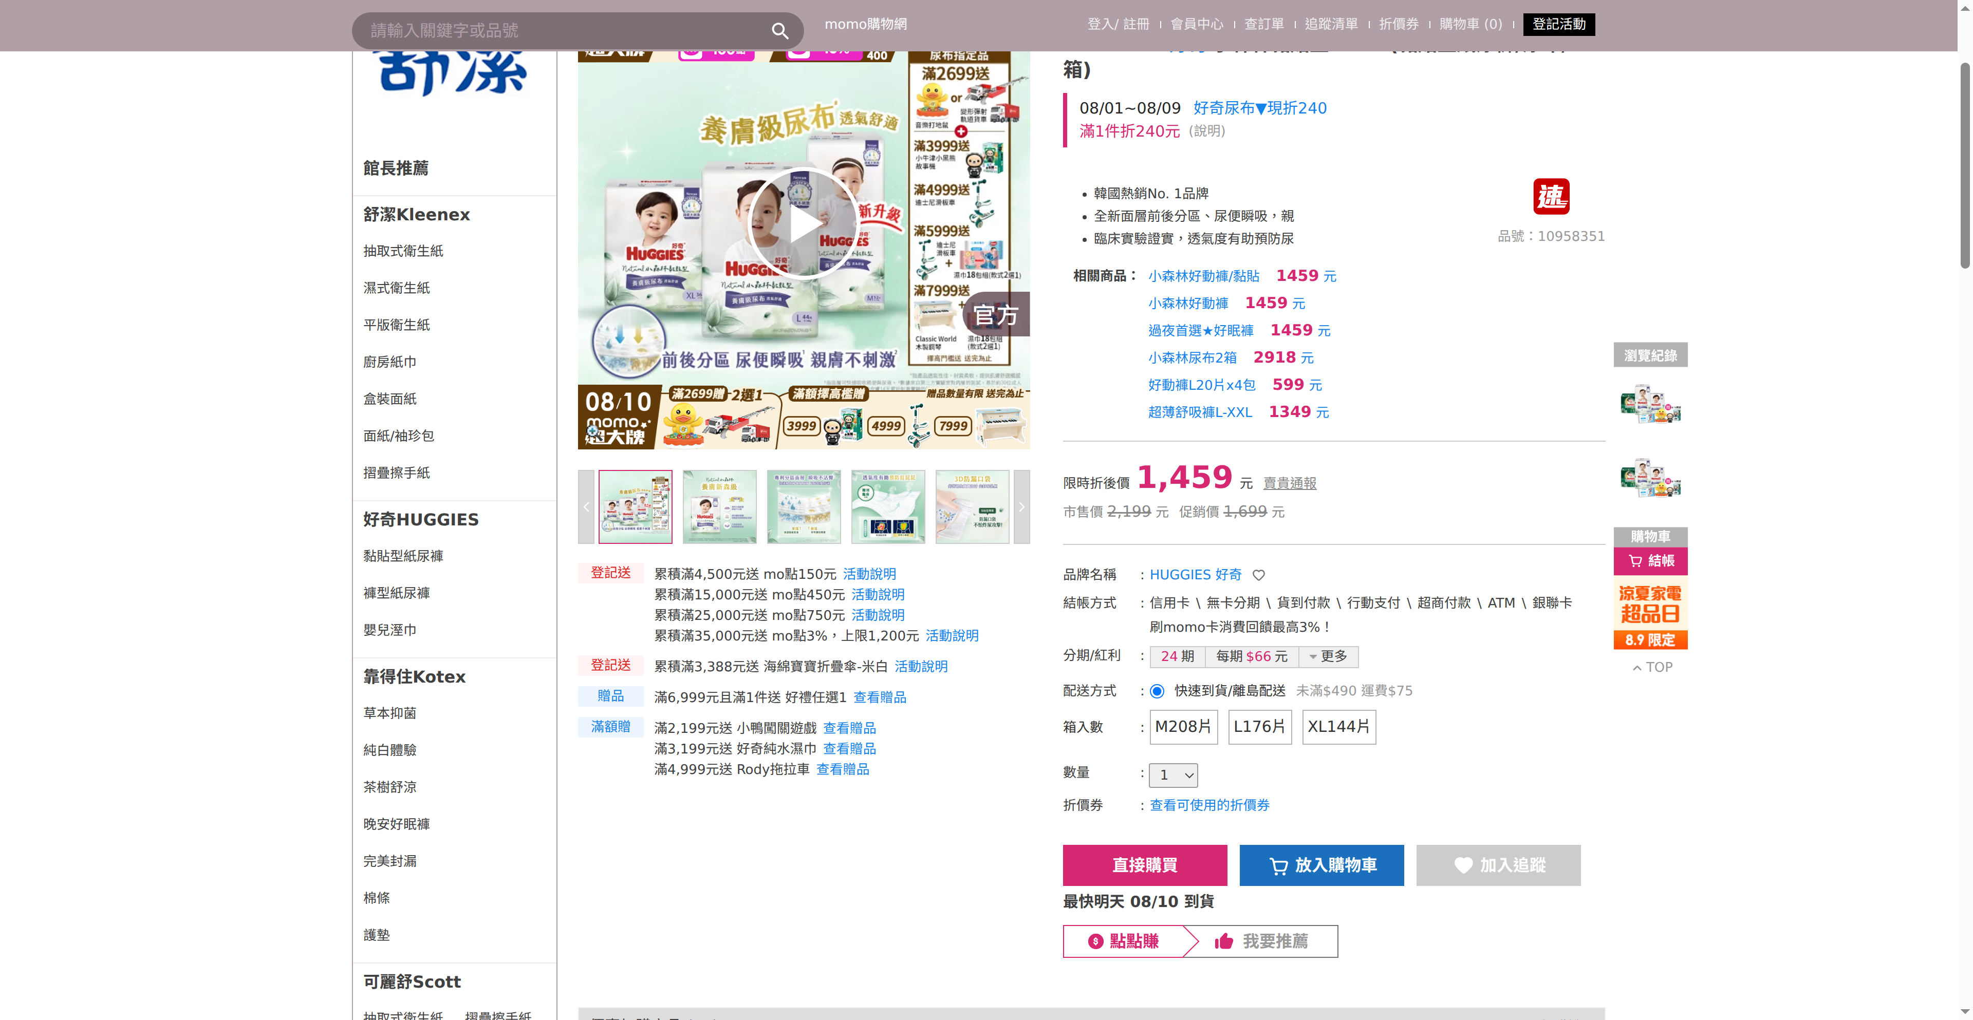
Task: Open related product 過夜首選★好眠褲
Action: (x=1200, y=330)
